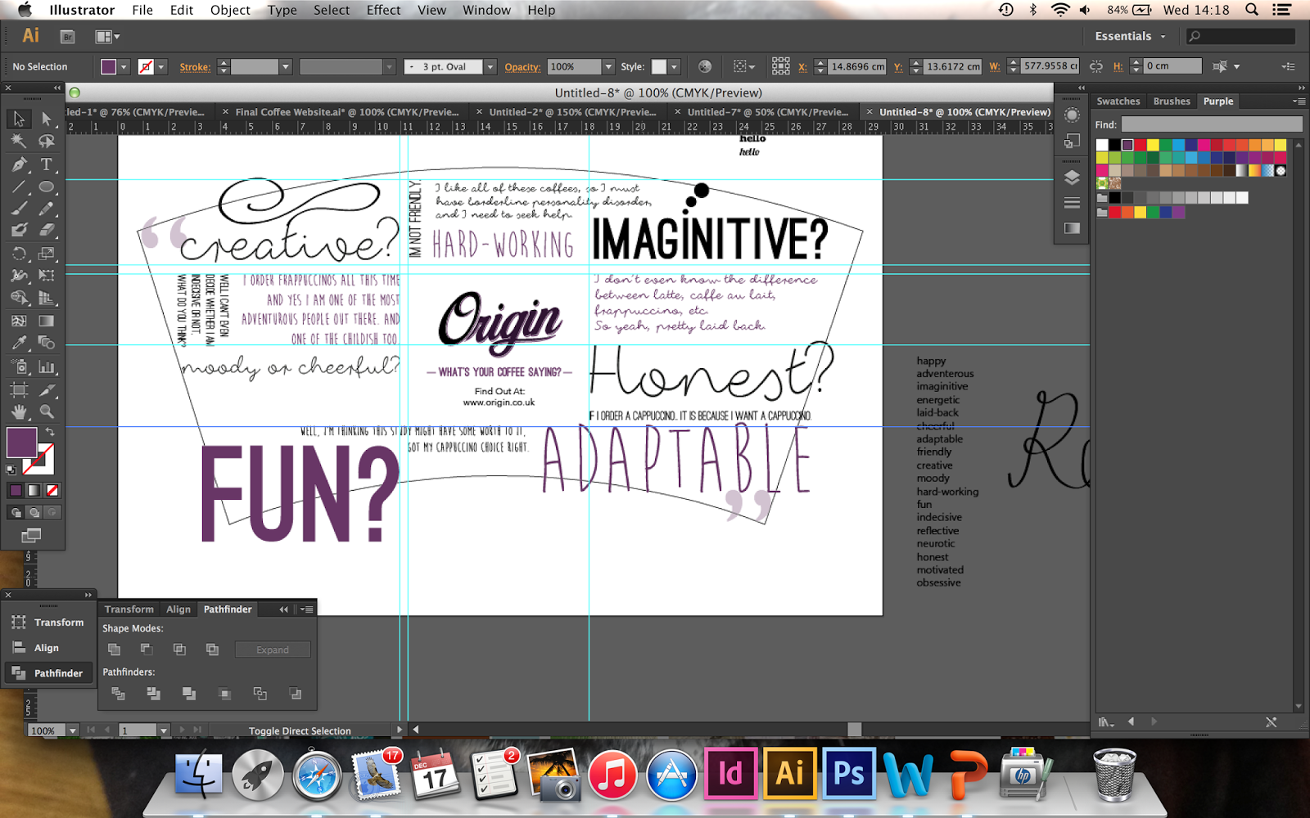The width and height of the screenshot is (1310, 818).
Task: Activate the purple Fill box in Tools
Action: (x=21, y=443)
